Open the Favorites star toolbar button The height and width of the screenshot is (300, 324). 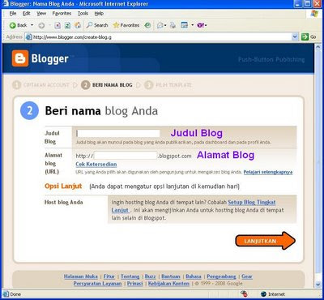pyautogui.click(x=126, y=25)
